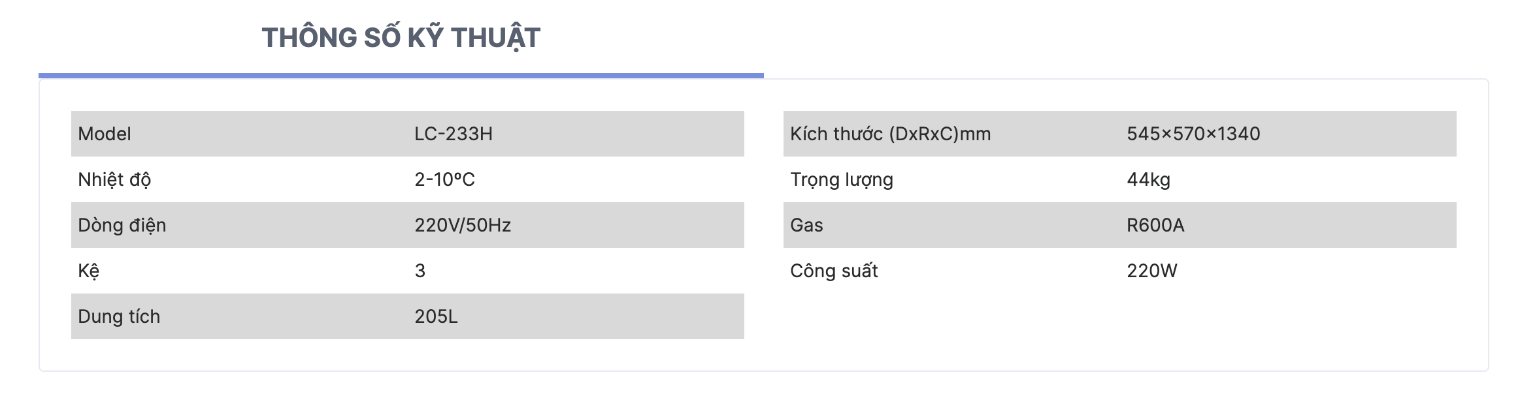Select the Dung tích row label
Screen dimensions: 1520x407
(119, 316)
